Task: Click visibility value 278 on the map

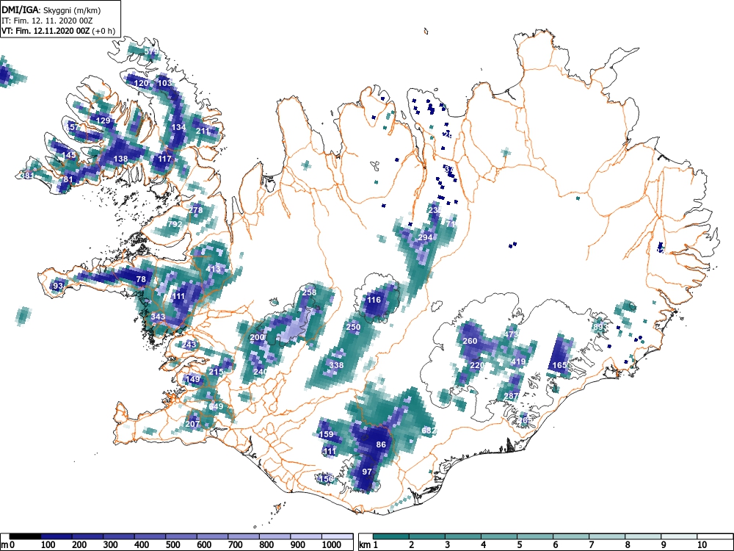Action: [x=196, y=210]
